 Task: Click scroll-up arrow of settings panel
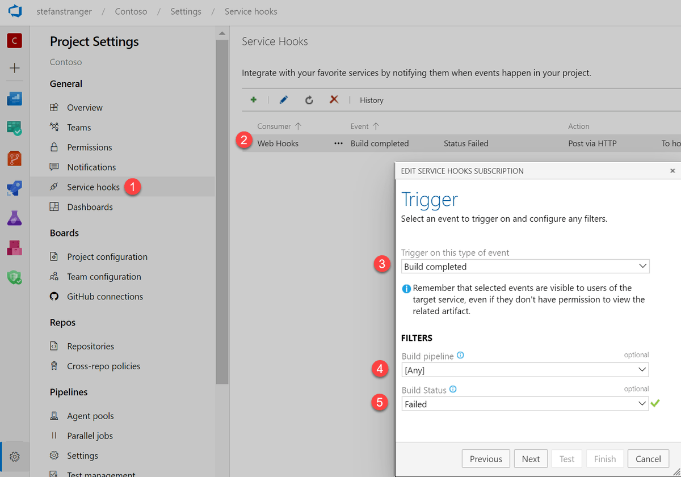click(x=222, y=33)
